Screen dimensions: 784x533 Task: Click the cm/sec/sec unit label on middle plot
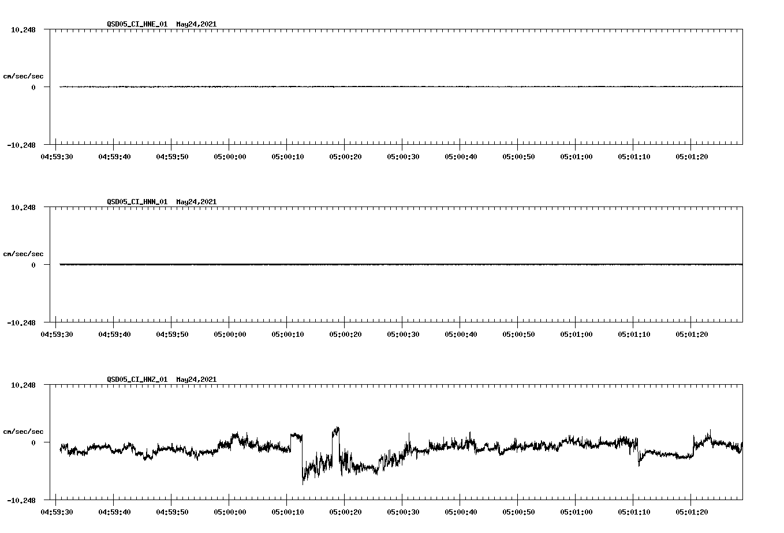coord(24,253)
